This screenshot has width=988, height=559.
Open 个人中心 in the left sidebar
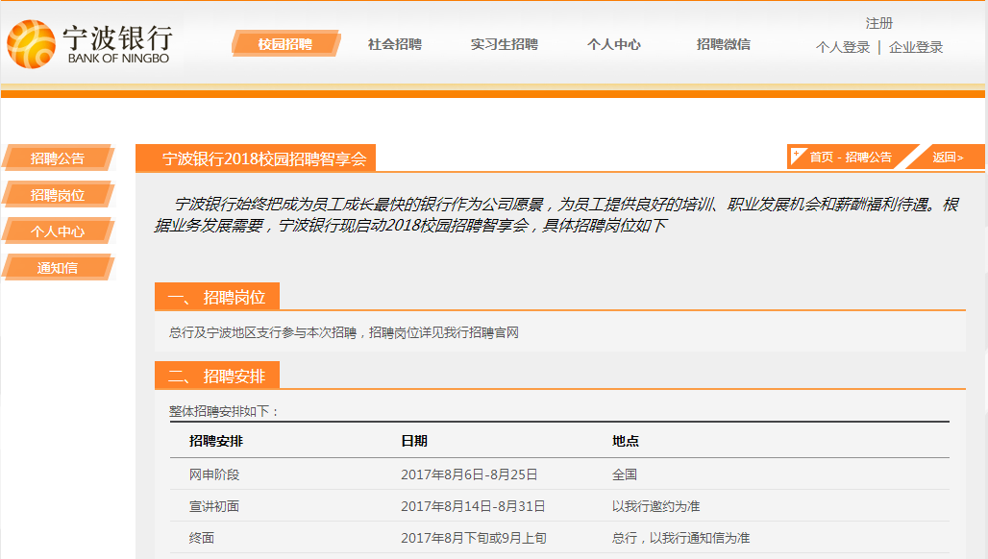pos(58,231)
